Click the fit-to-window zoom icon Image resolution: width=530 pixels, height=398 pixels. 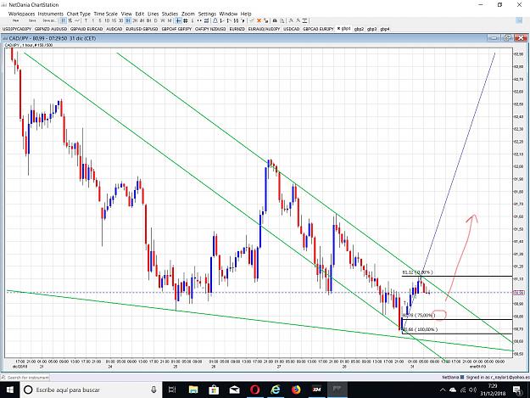point(305,20)
